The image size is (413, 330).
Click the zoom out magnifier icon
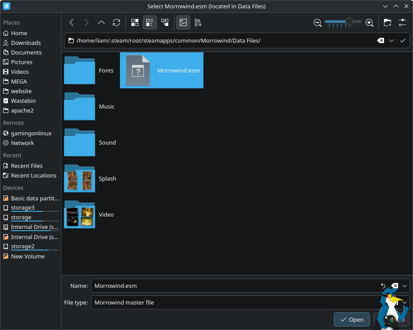[x=318, y=22]
